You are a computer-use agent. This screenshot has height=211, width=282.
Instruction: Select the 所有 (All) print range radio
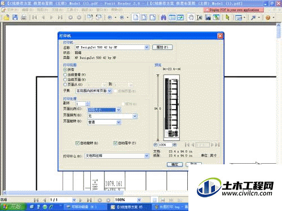(x=65, y=70)
